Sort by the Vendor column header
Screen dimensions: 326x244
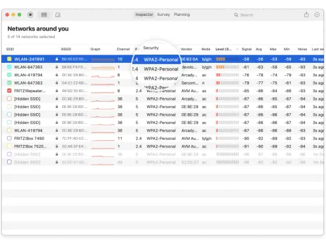coord(187,49)
